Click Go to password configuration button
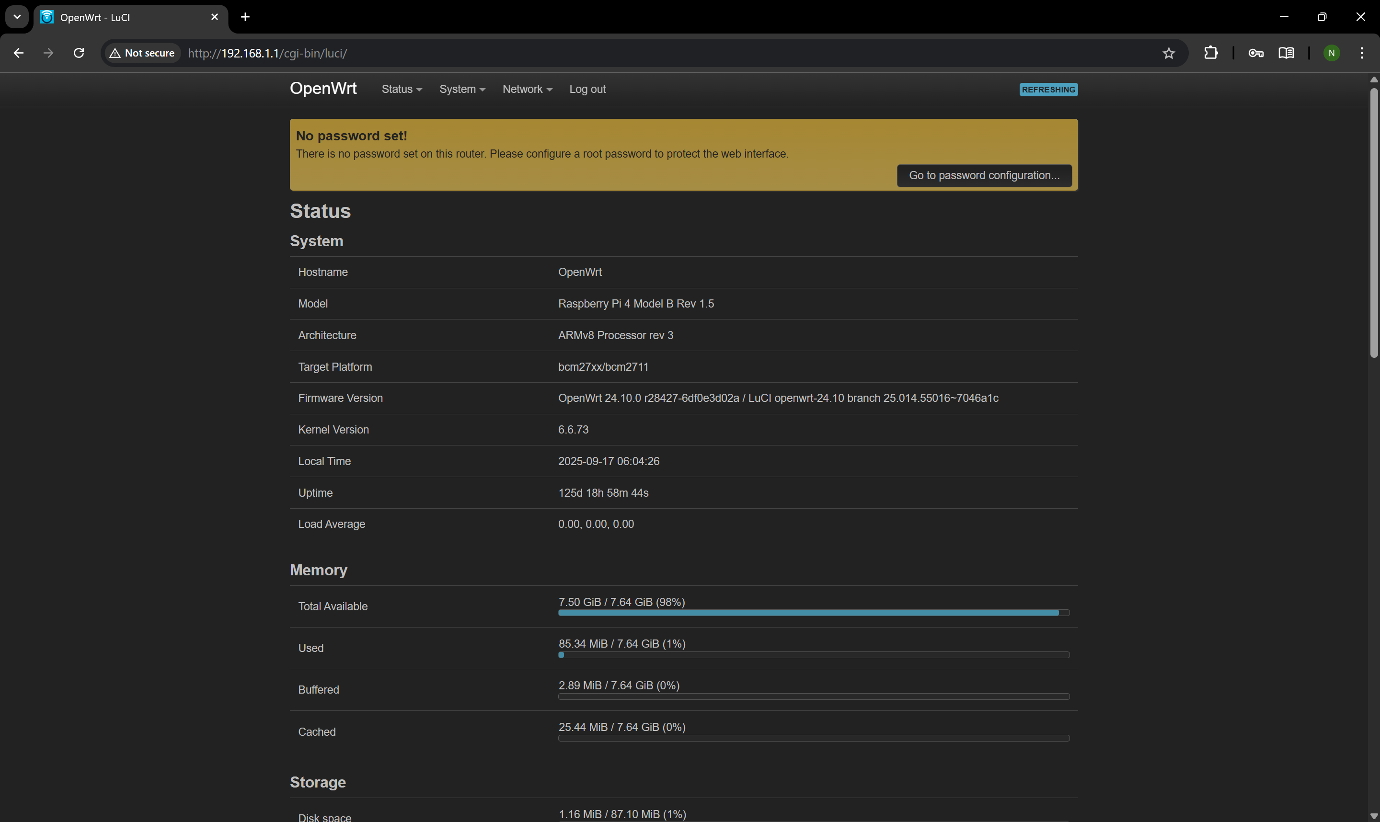The width and height of the screenshot is (1380, 822). [985, 175]
